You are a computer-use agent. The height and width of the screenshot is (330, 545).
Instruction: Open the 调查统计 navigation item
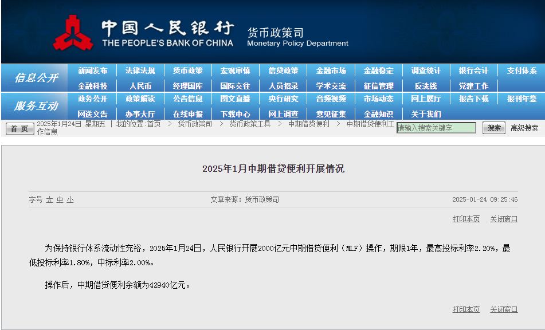pyautogui.click(x=426, y=71)
